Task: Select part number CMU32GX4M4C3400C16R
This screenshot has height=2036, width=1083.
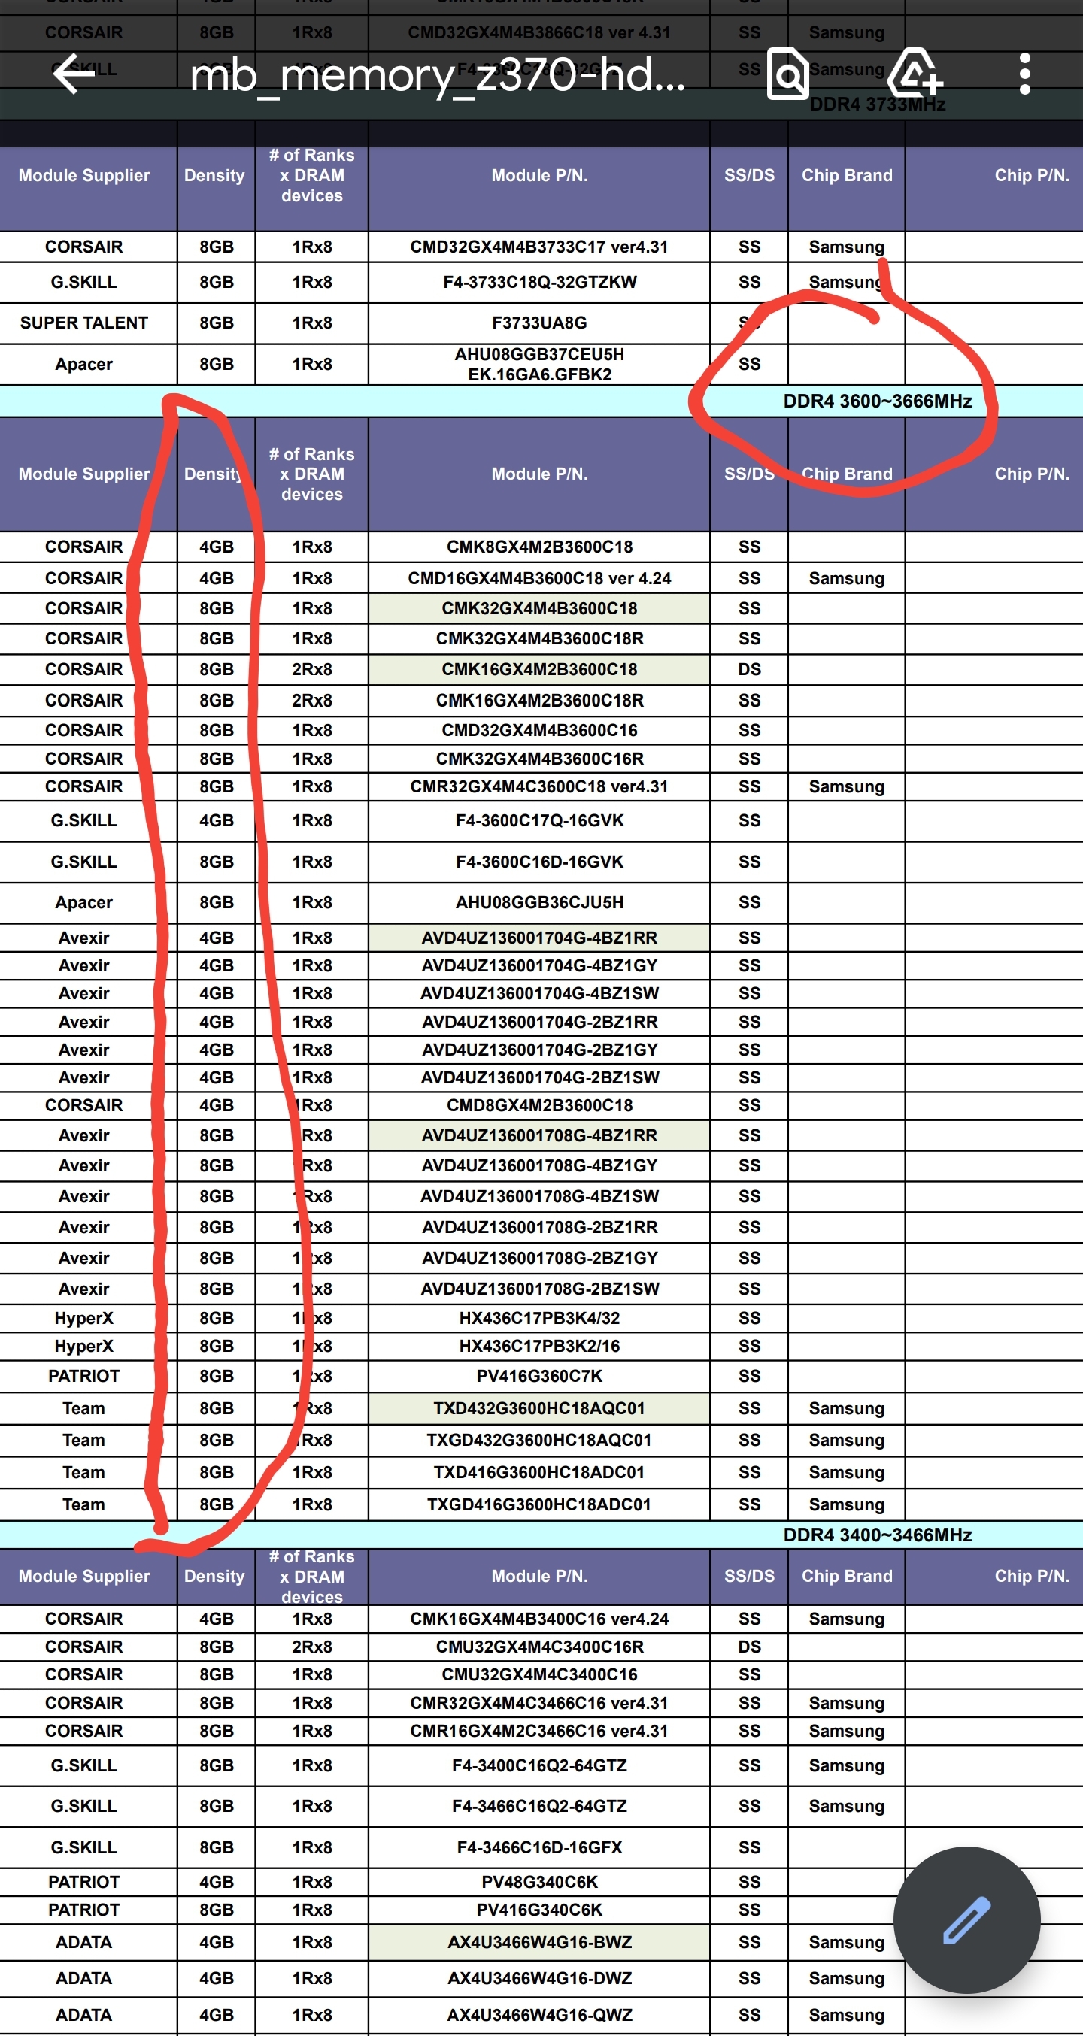Action: tap(539, 1647)
